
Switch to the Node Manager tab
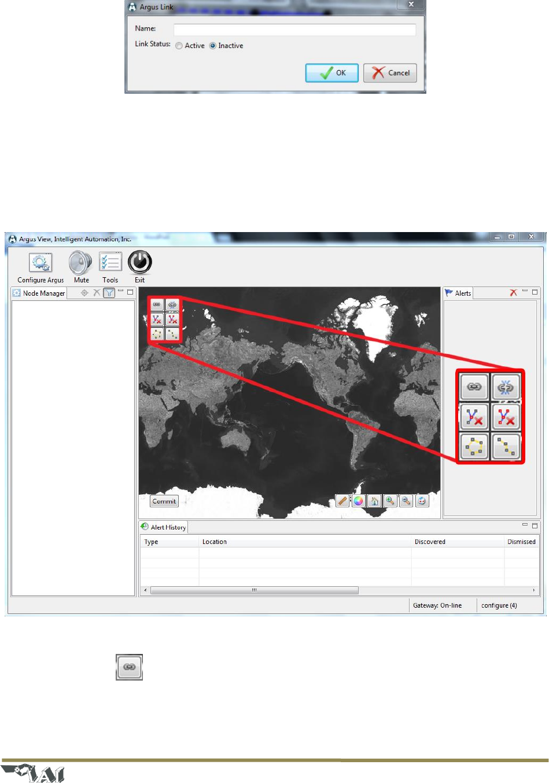[39, 293]
